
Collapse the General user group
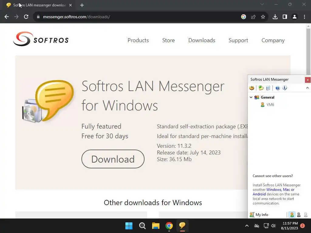point(251,97)
